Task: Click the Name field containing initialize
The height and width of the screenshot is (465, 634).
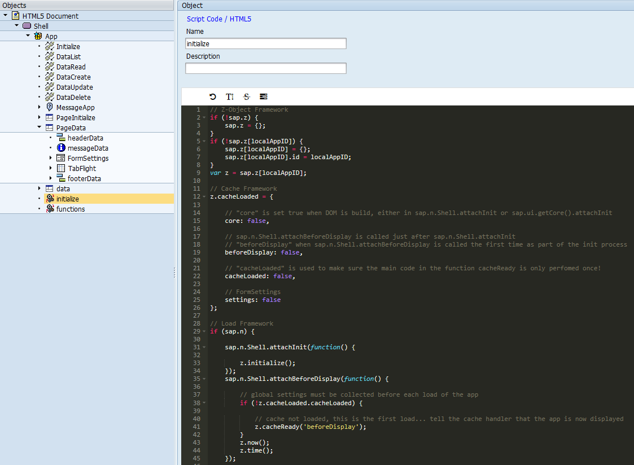Action: (x=265, y=43)
